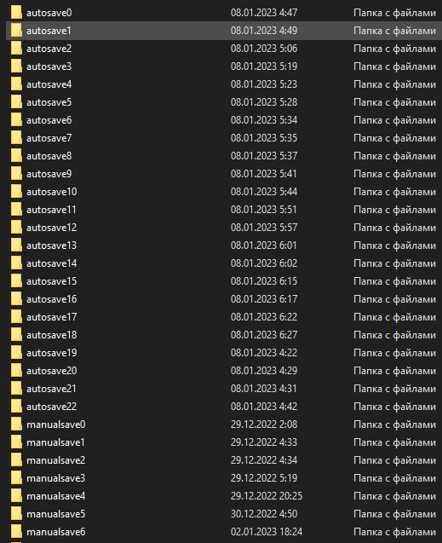Click date 29.12.2022 20:25 entry
The image size is (442, 543).
pyautogui.click(x=267, y=496)
